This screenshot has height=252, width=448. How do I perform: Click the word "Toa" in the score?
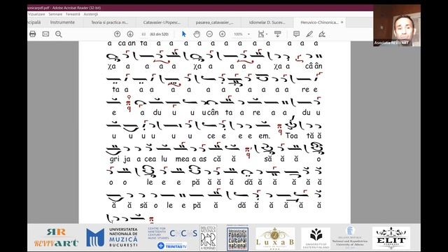tap(292, 136)
